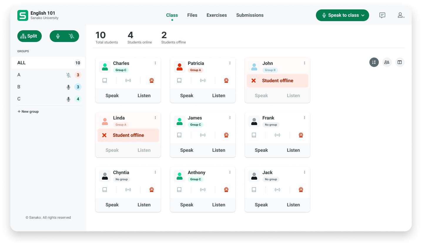Click Chyntia's broadcast signal icon
The width and height of the screenshot is (422, 246).
coord(128,190)
